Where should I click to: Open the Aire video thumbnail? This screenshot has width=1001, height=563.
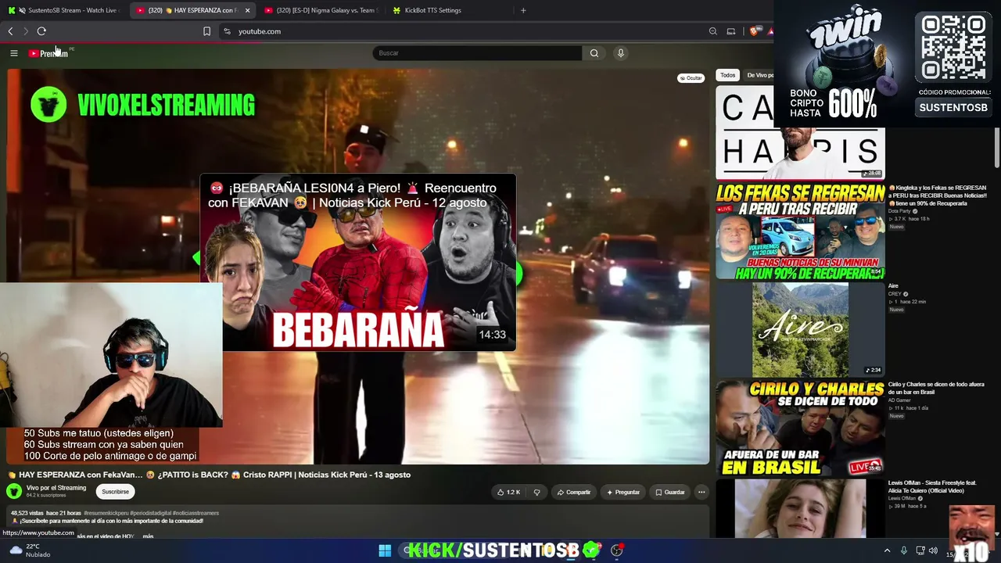click(800, 329)
